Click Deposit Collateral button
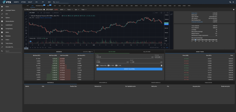The width and height of the screenshot is (236, 112). [x=129, y=69]
